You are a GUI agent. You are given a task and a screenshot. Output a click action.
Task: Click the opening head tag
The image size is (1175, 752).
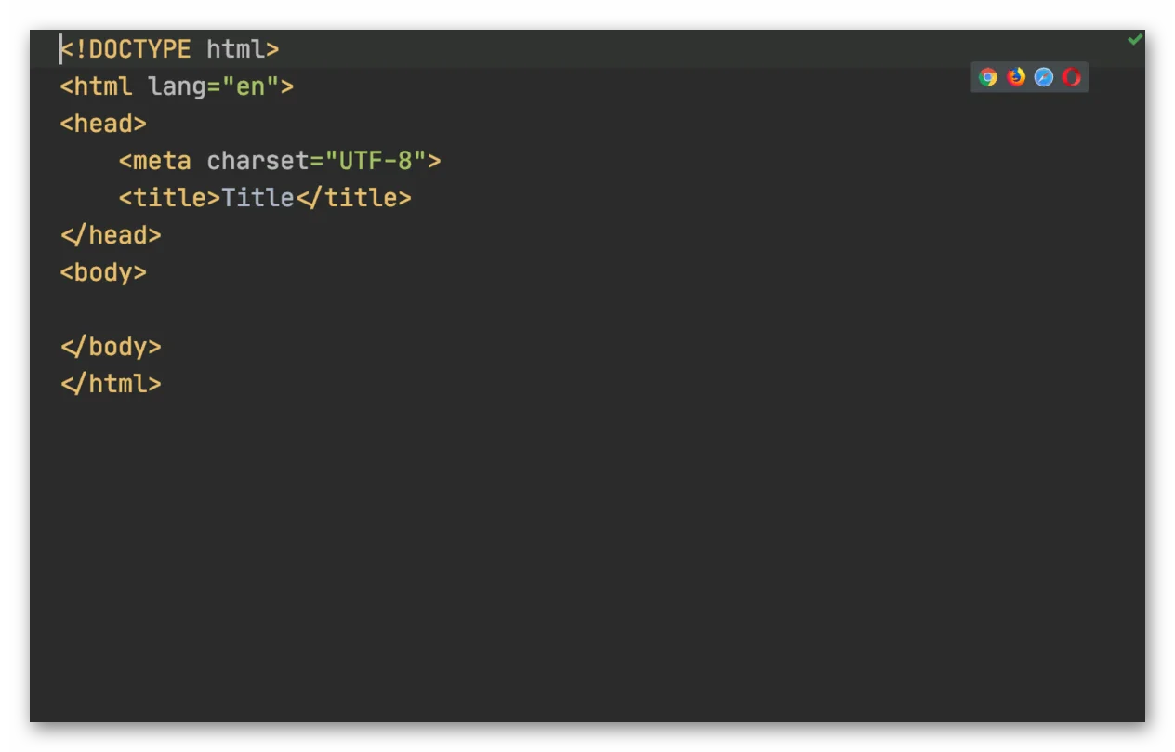(x=103, y=124)
